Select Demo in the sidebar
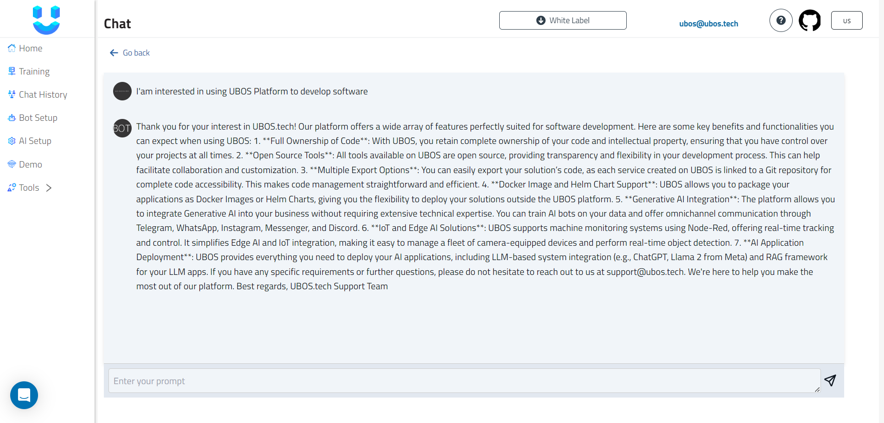This screenshot has width=884, height=423. coord(25,164)
